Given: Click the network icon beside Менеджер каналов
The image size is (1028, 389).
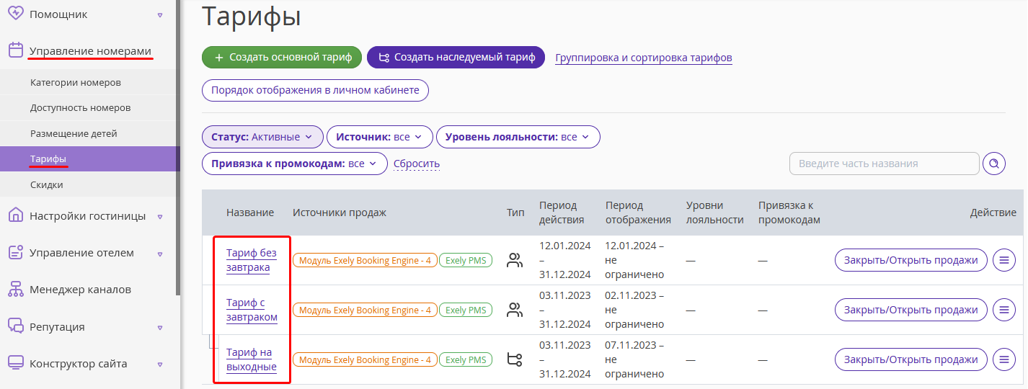Looking at the screenshot, I should (x=16, y=290).
